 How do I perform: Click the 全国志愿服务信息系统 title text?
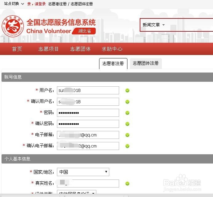click(x=61, y=22)
